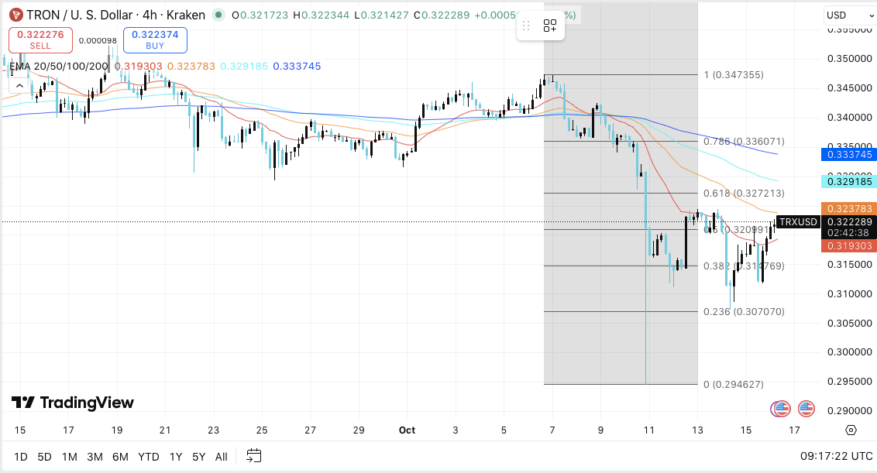
Task: Open the go-to-date calendar icon
Action: (x=254, y=456)
